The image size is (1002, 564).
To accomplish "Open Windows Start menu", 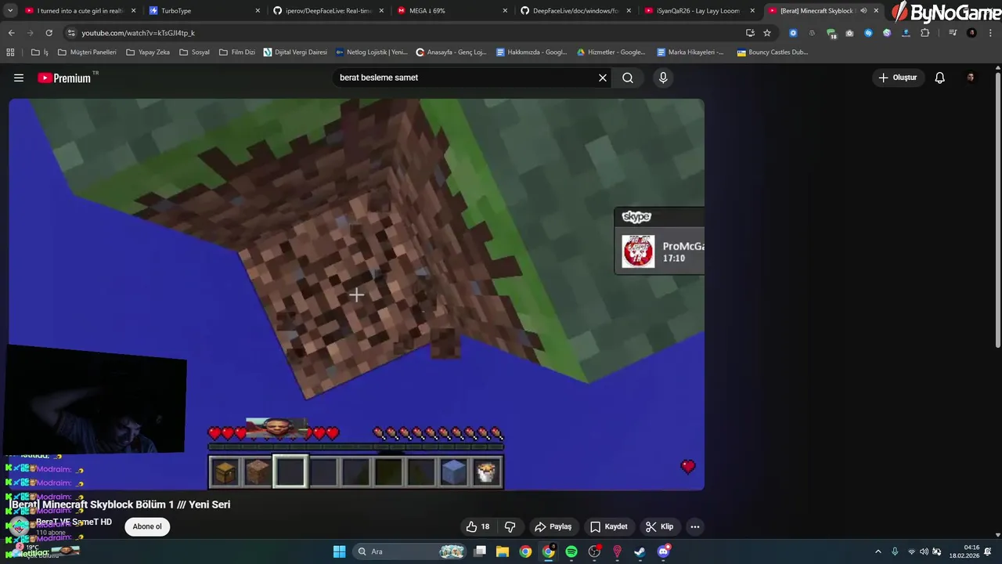I will pos(339,551).
